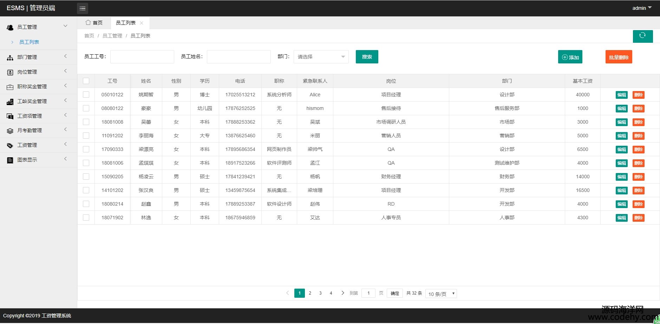The height and width of the screenshot is (324, 660).
Task: Click the 月考勤管理 layers icon
Action: [10, 131]
